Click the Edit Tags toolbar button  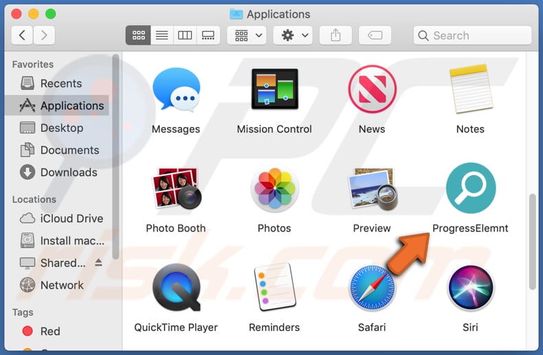pos(375,35)
